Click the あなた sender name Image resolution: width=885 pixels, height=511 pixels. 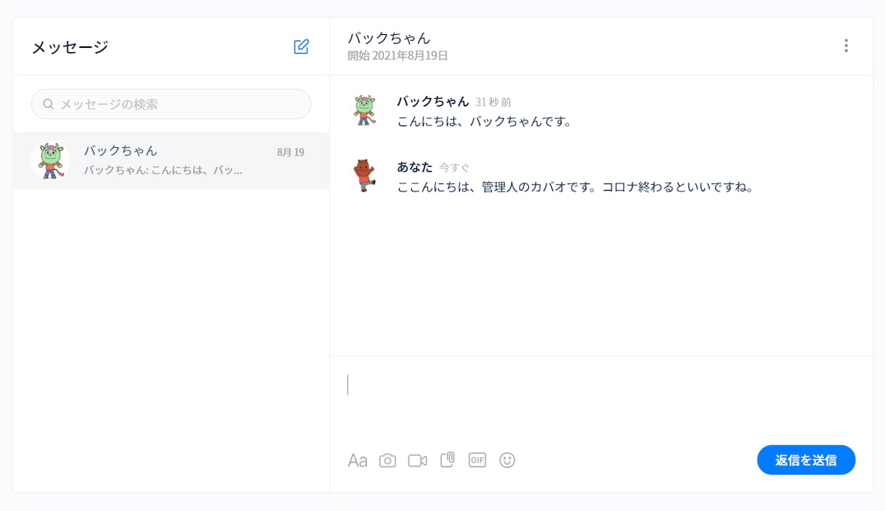click(415, 167)
